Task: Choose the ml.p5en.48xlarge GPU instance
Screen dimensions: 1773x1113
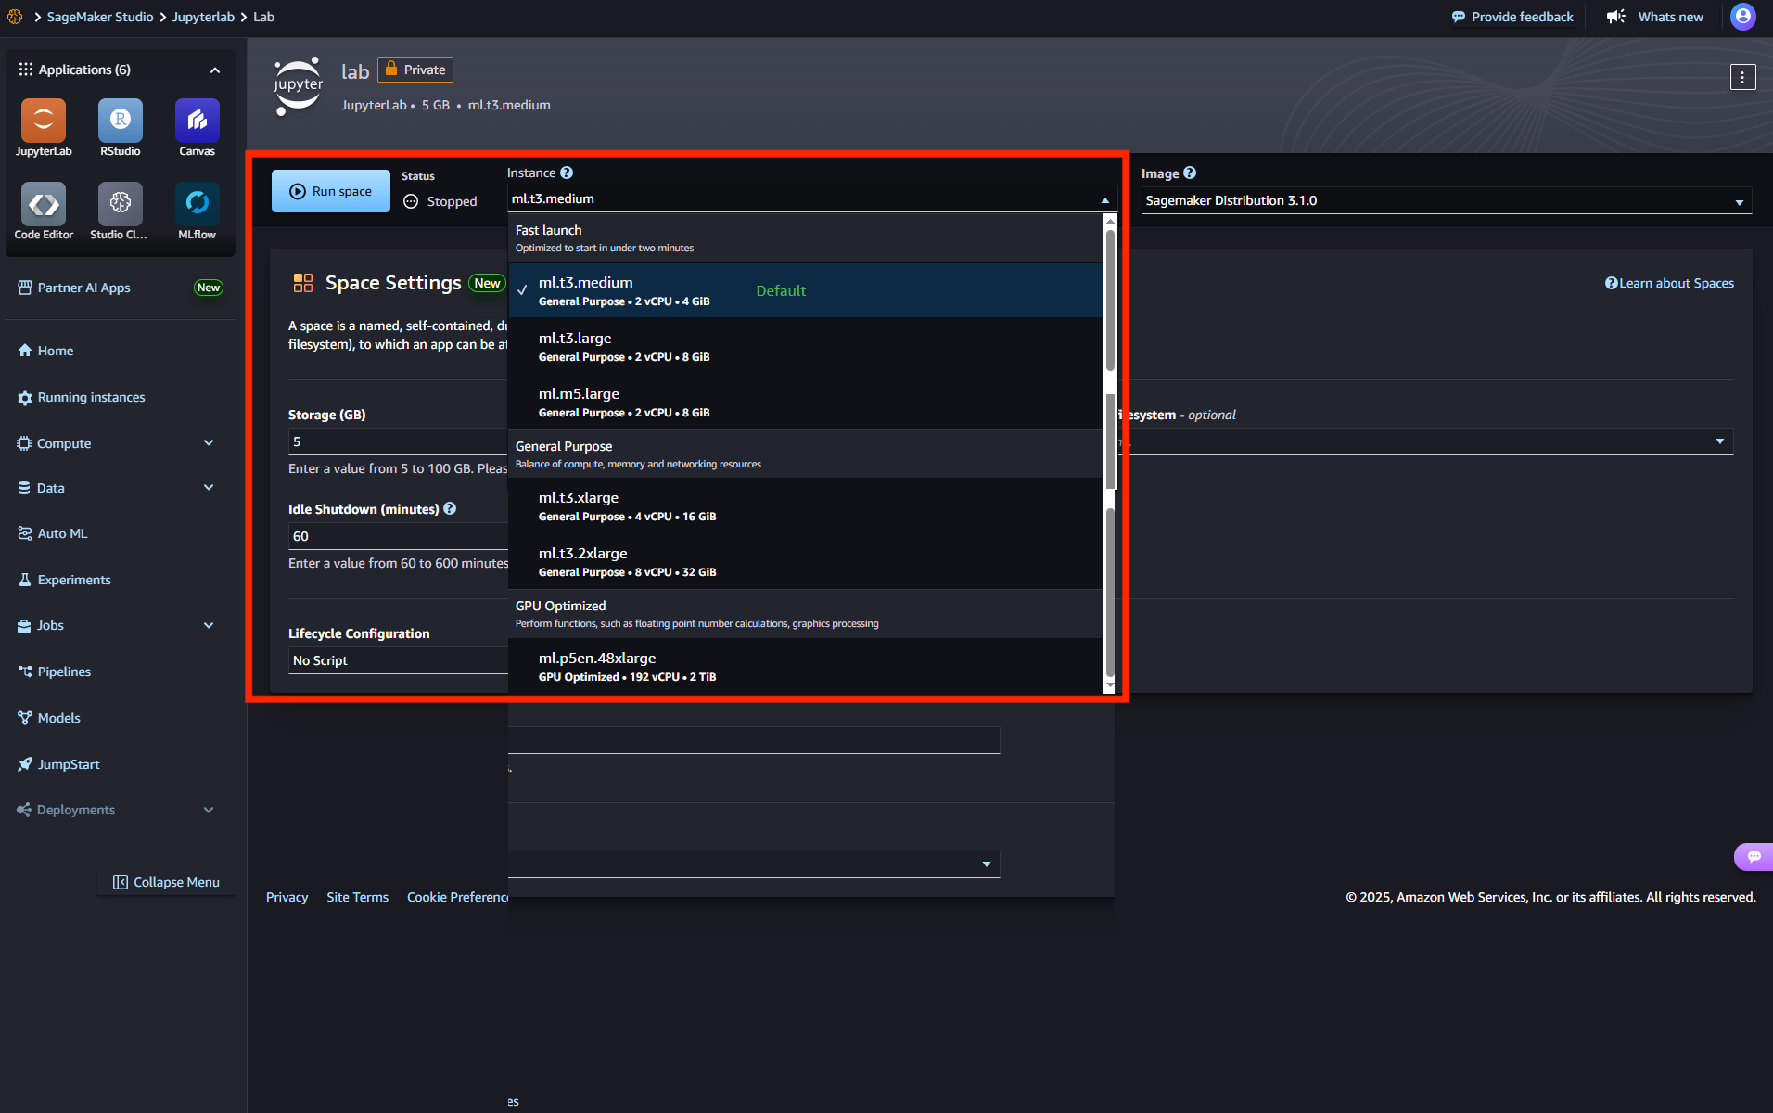Action: tap(805, 666)
